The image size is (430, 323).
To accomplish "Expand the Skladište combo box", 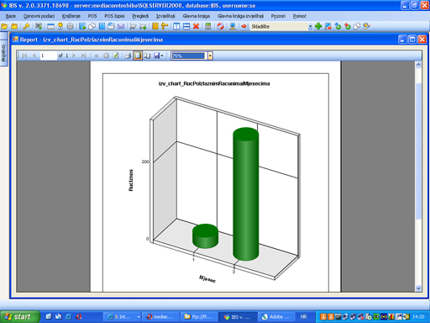I will [x=310, y=27].
